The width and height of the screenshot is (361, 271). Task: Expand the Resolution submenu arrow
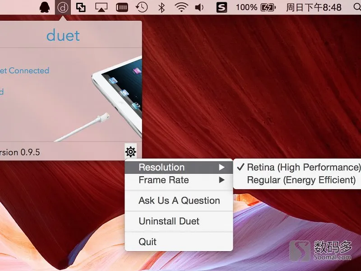[222, 167]
